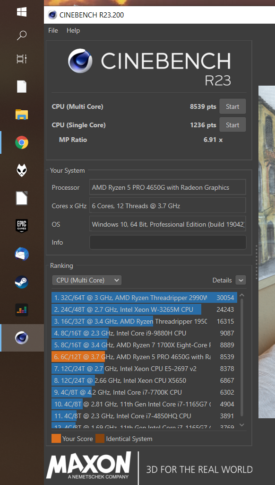Select the Intel Core i9-9880H ranking row
This screenshot has width=275, height=485.
coord(145,333)
